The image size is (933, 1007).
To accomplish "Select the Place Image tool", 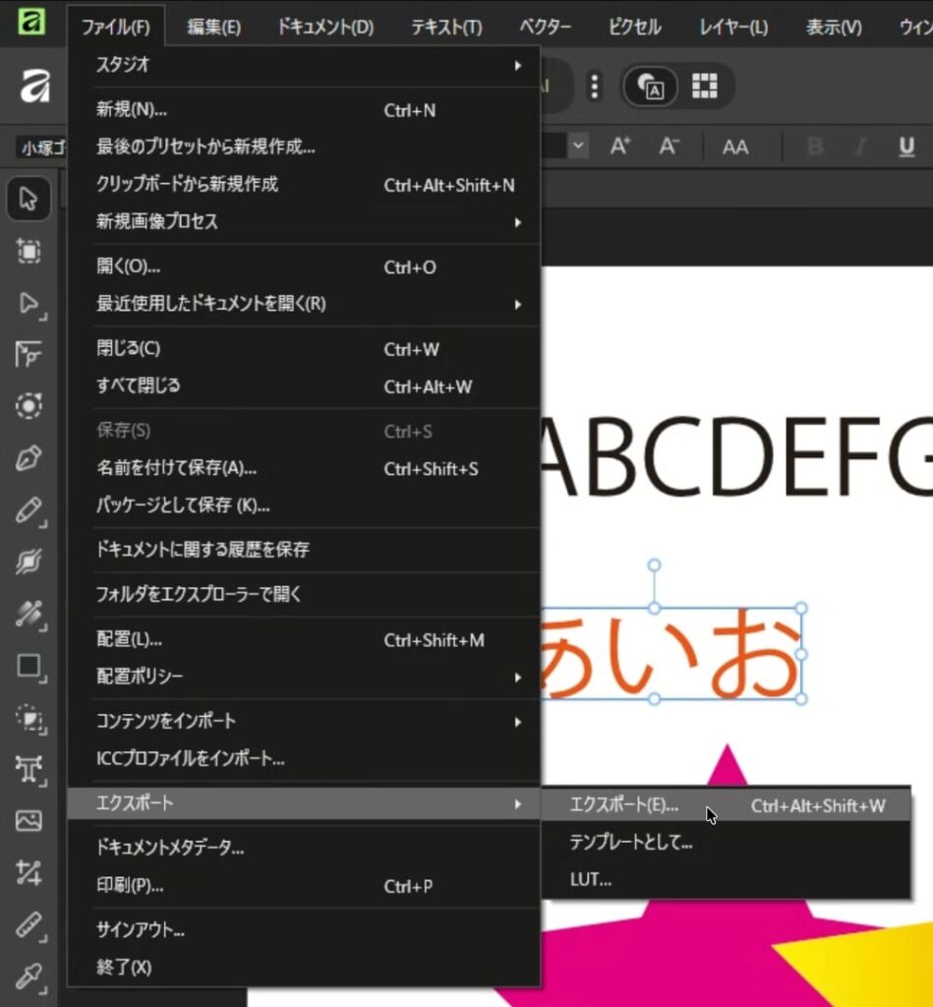I will point(29,820).
